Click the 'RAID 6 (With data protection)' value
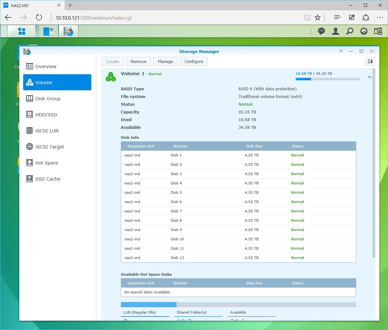 267,89
